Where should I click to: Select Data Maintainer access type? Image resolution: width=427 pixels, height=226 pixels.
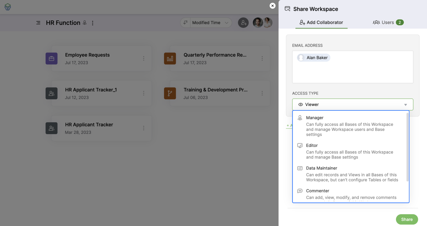(x=322, y=168)
